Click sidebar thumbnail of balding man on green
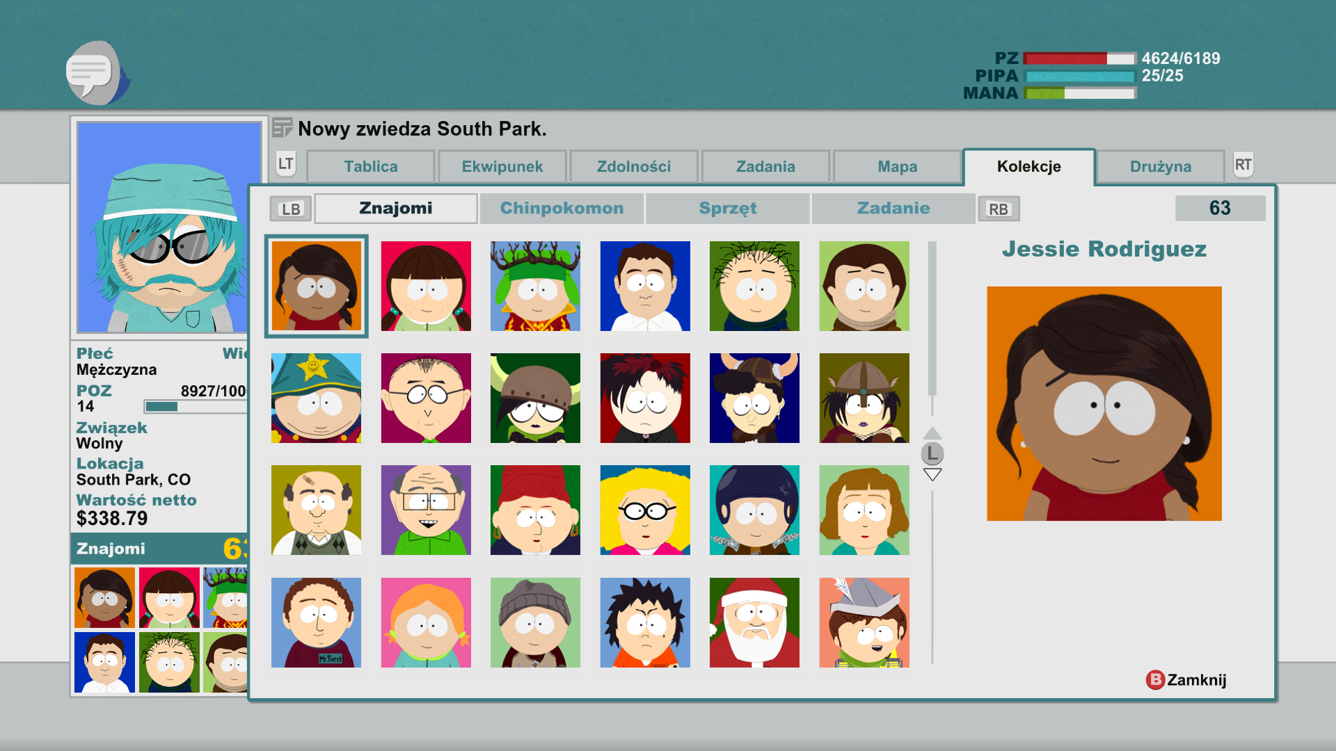 coord(169,662)
